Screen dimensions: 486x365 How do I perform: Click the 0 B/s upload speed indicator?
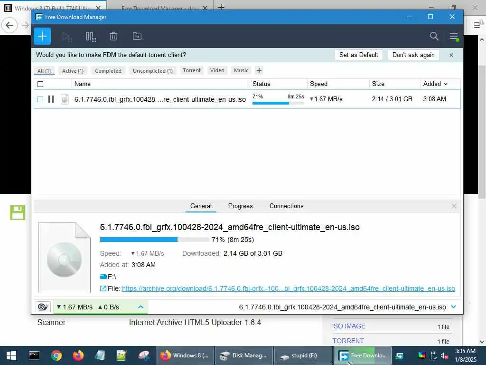click(x=109, y=307)
